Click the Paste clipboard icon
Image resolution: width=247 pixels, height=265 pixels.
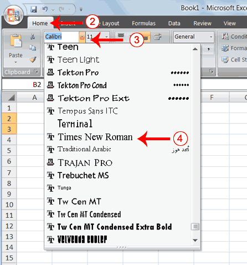click(x=16, y=40)
